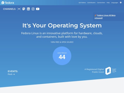124x93 pixels.
Task: Click the CHANNELS: label
Action: tap(10, 9)
